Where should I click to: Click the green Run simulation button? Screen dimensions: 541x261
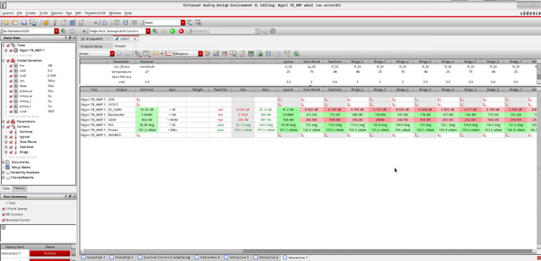pos(173,31)
